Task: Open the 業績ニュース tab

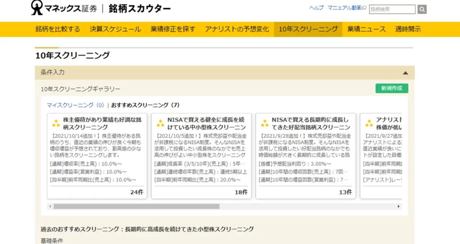Action: [x=366, y=29]
